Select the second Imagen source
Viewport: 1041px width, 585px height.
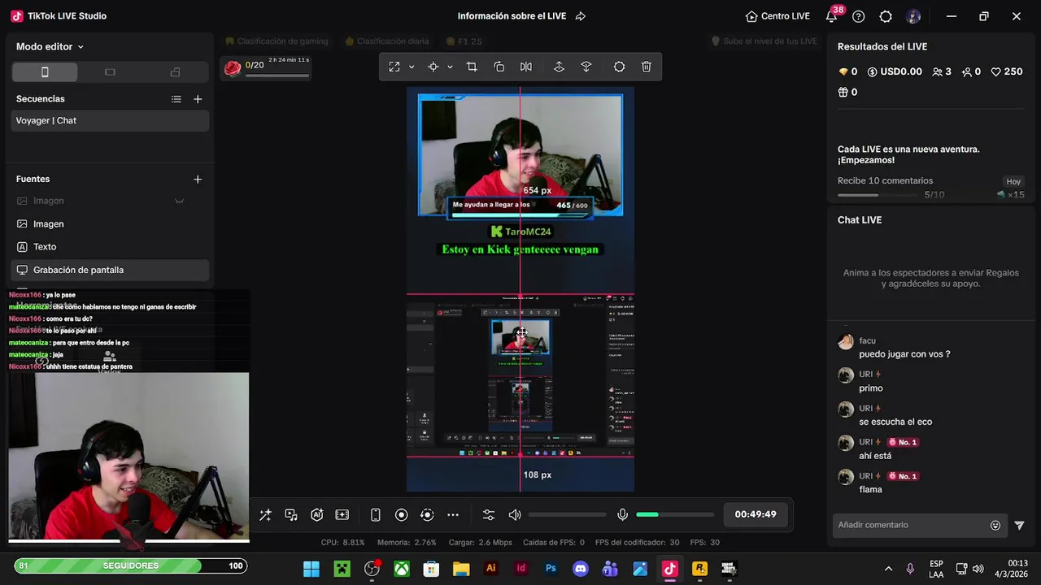[x=110, y=223]
